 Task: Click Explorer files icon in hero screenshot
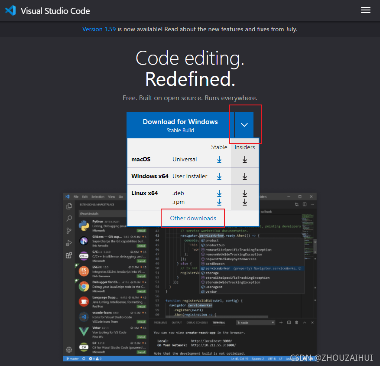(x=69, y=206)
